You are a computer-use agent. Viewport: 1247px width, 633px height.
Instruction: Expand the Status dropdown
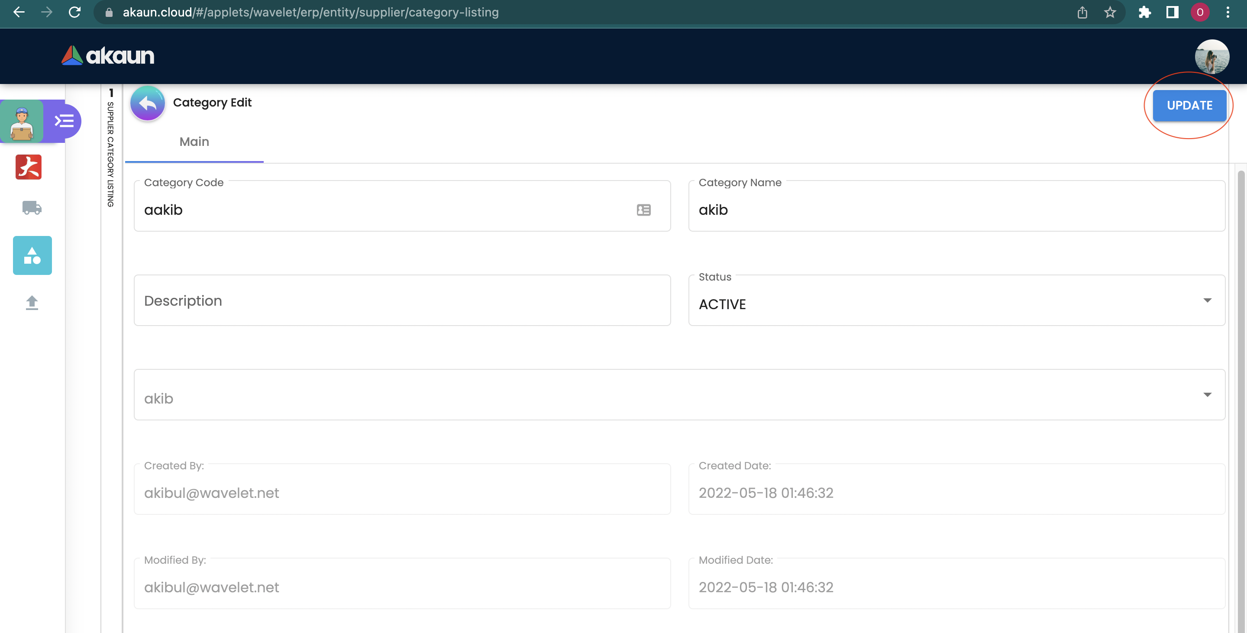(x=1207, y=300)
